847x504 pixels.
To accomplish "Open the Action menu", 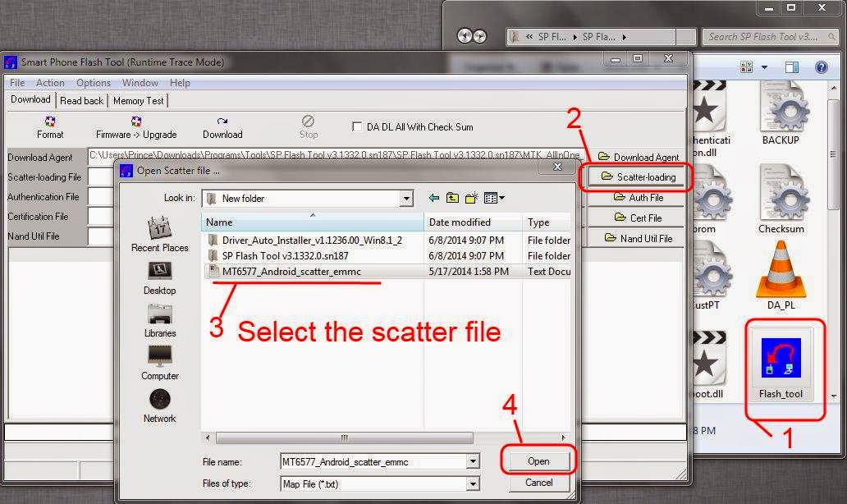I will coord(50,83).
